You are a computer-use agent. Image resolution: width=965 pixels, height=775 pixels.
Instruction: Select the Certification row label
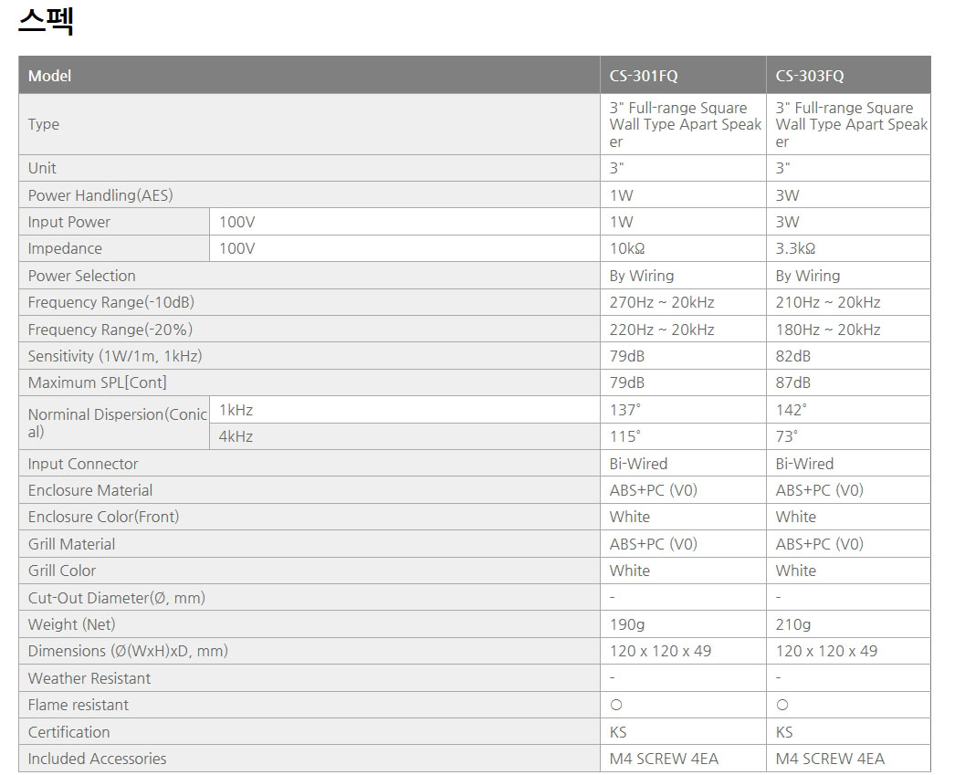[69, 732]
